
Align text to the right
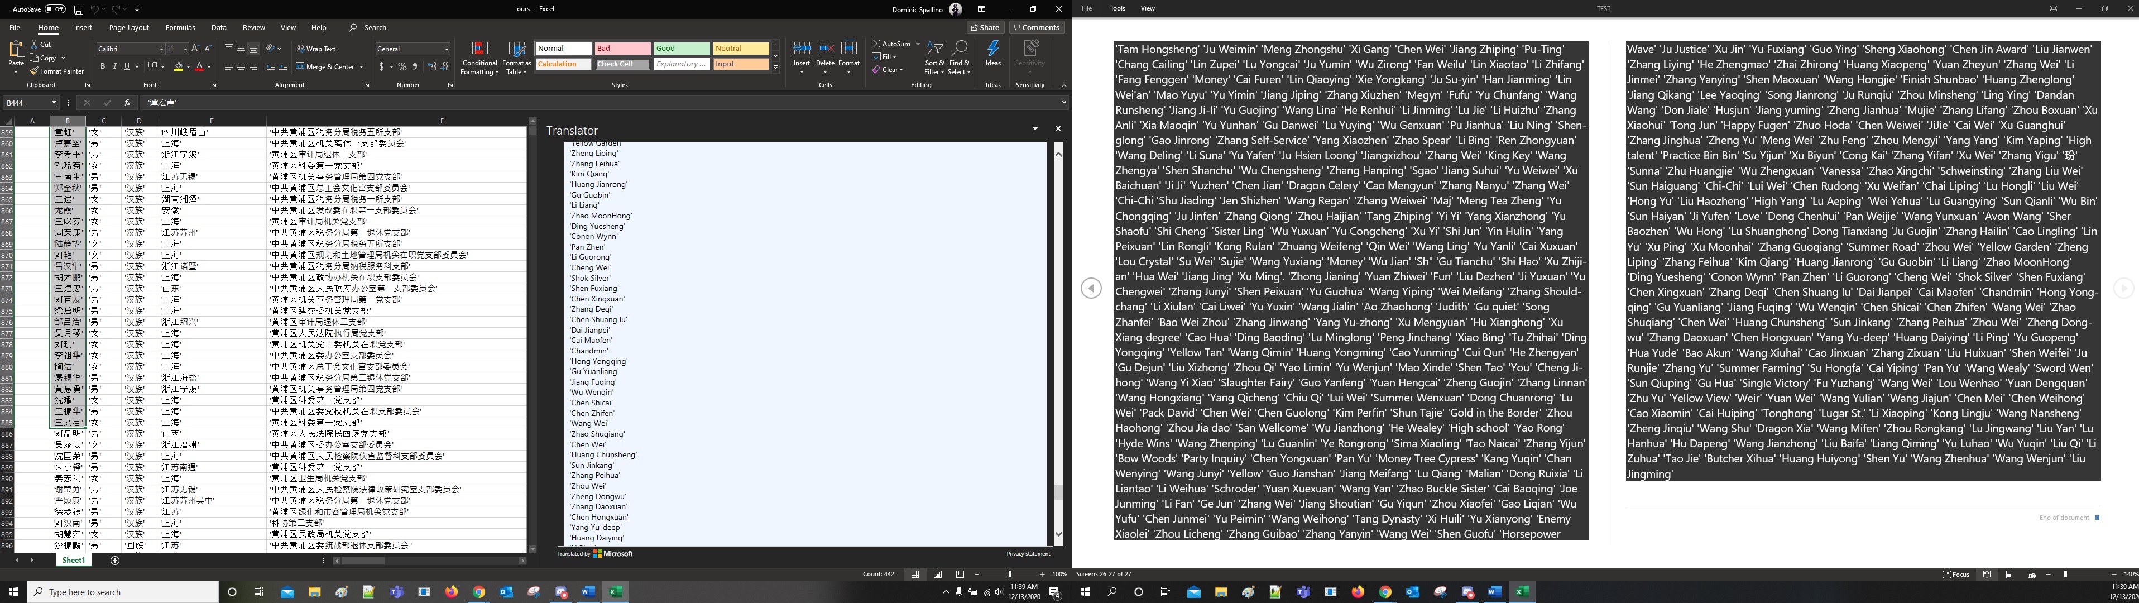(x=253, y=66)
